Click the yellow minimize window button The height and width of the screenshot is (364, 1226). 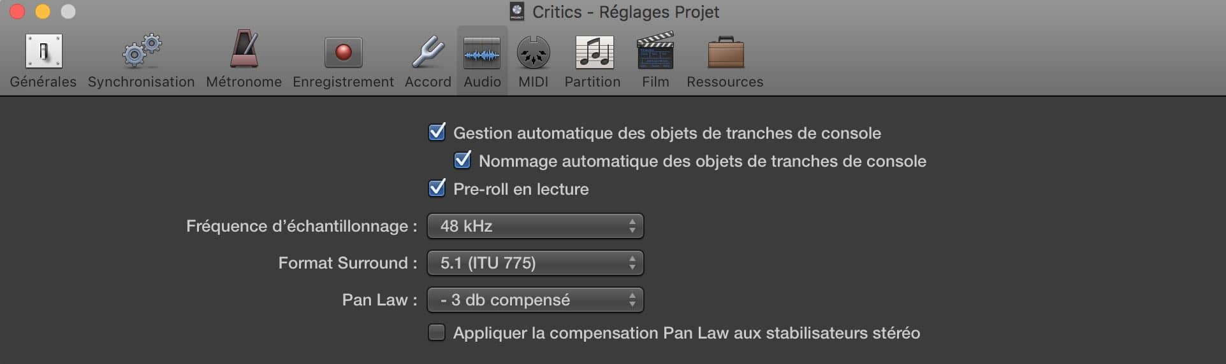43,11
